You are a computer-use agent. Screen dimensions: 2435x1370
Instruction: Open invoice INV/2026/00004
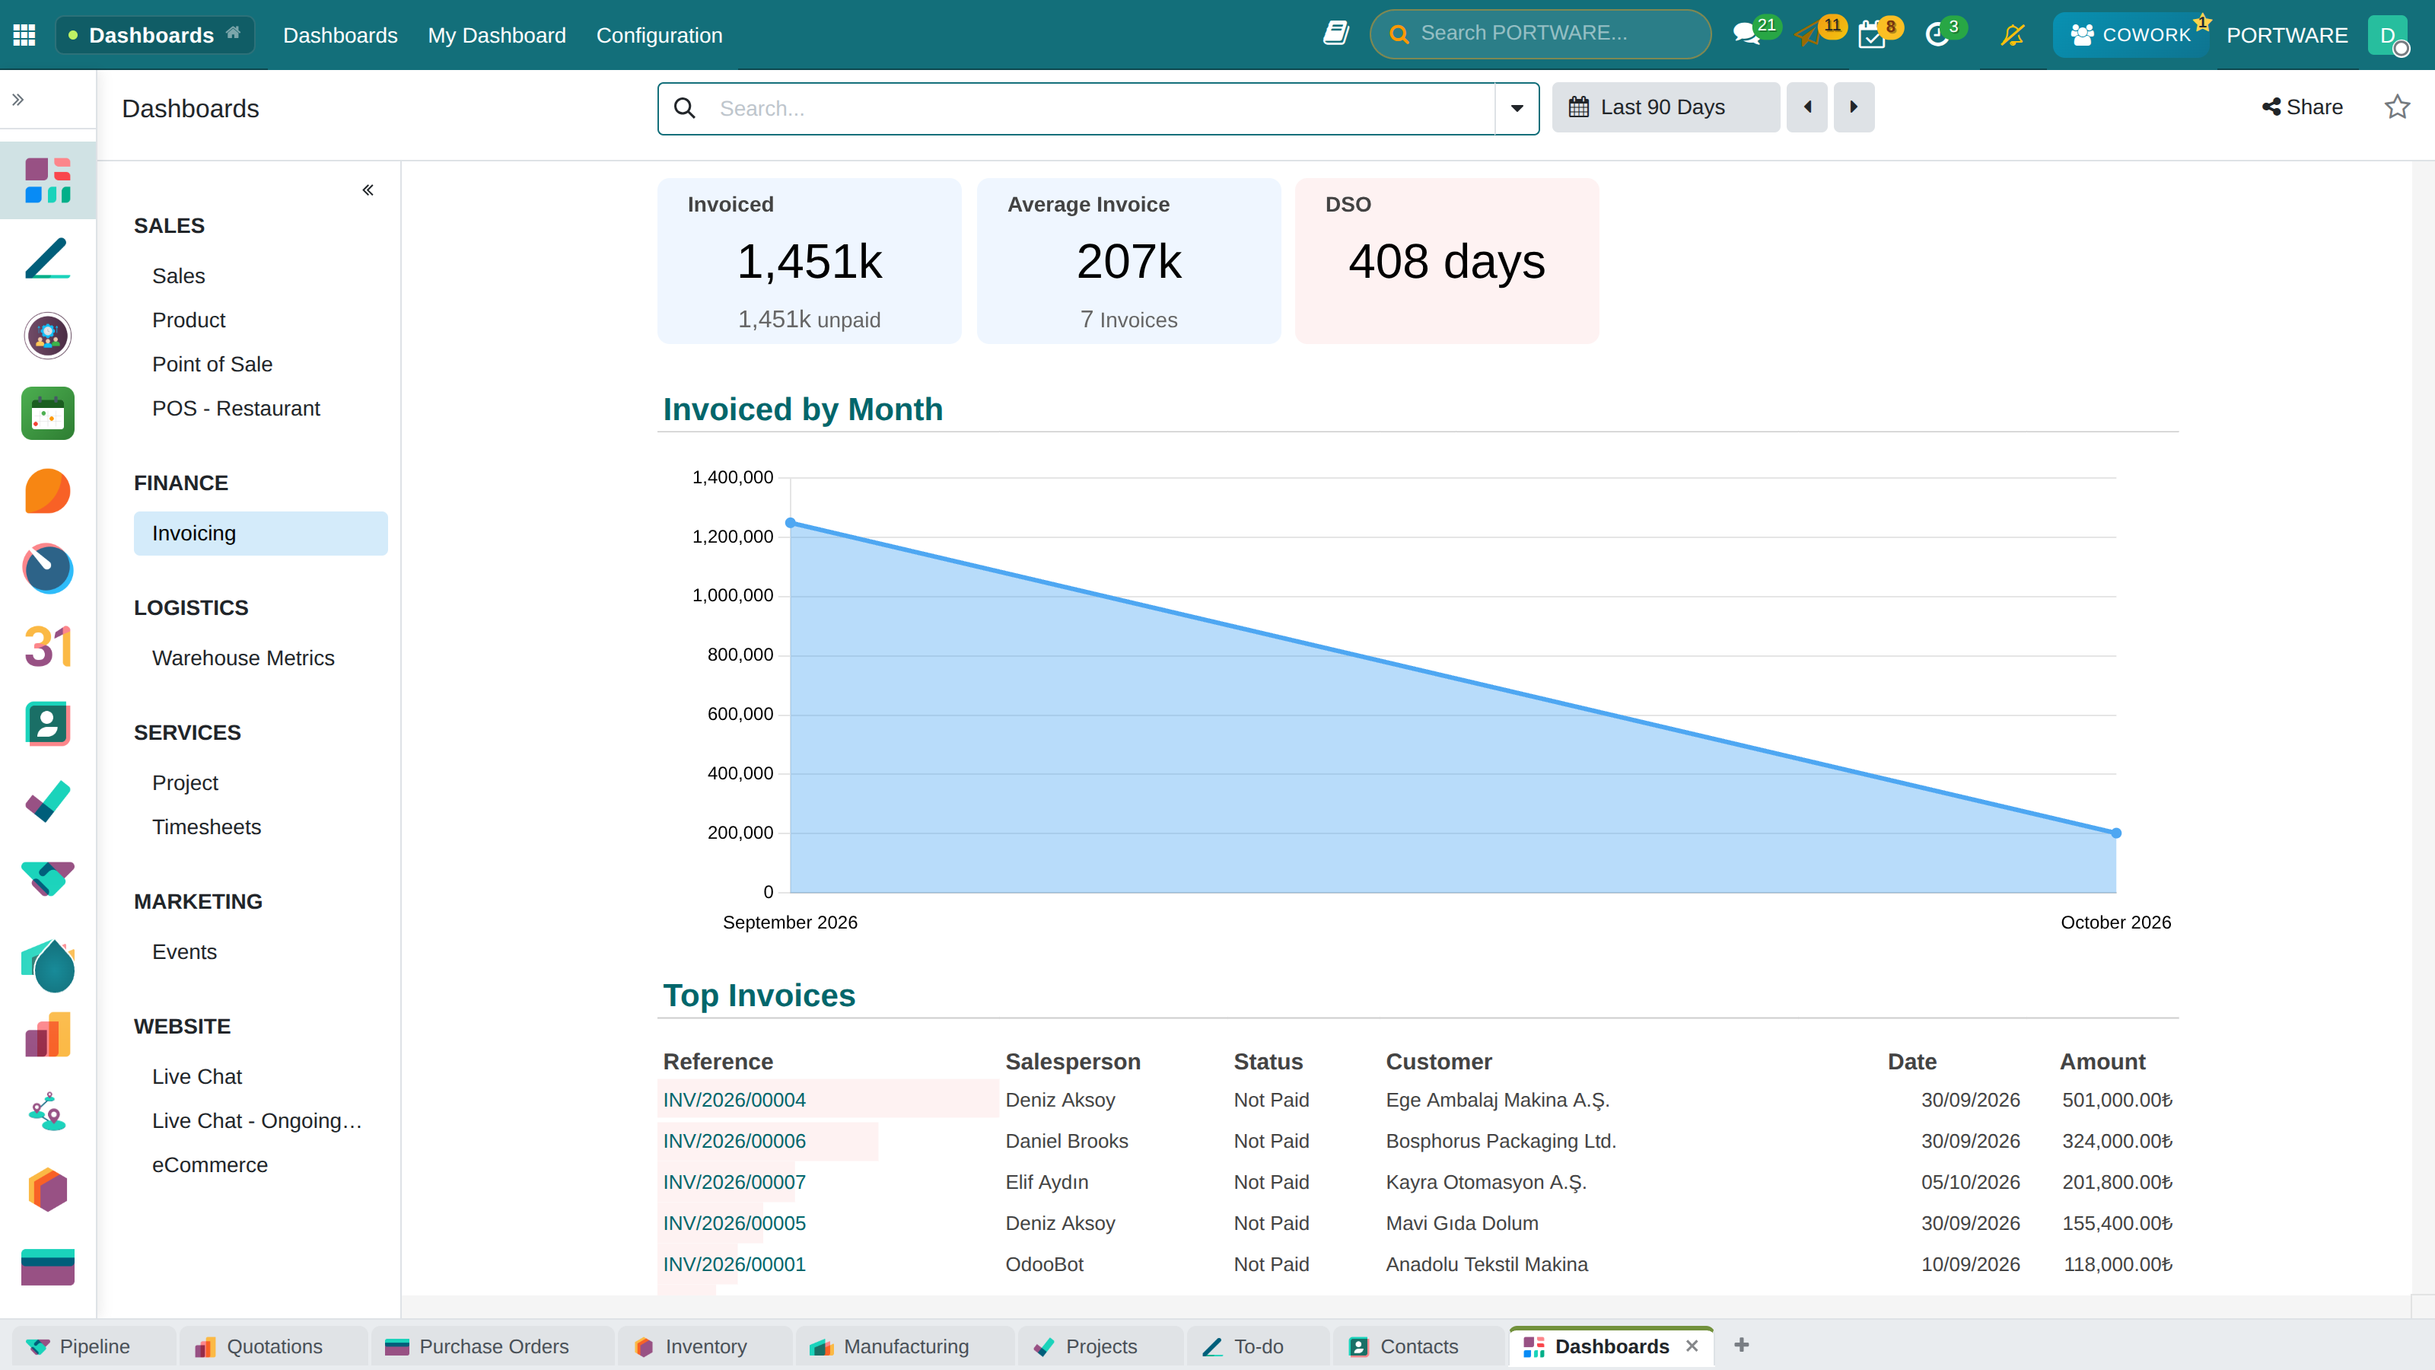click(734, 1100)
